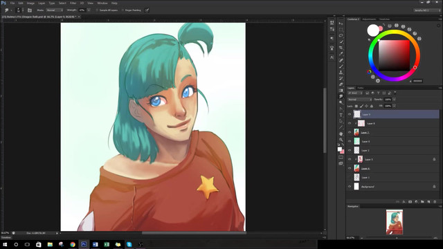443x249 pixels.
Task: Click the Windows Start button
Action: pyautogui.click(x=5, y=244)
